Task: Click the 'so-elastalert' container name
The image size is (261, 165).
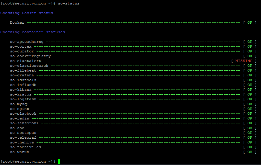Action: tap(25, 61)
